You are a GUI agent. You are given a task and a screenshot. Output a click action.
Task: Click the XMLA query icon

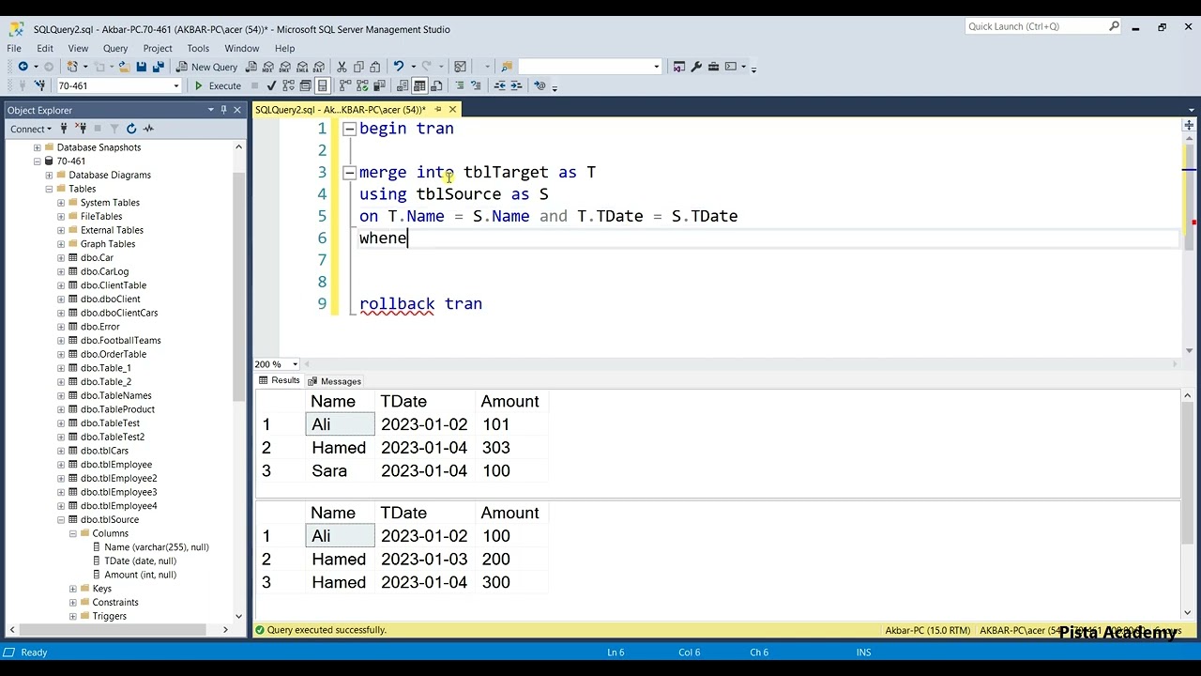click(x=302, y=67)
